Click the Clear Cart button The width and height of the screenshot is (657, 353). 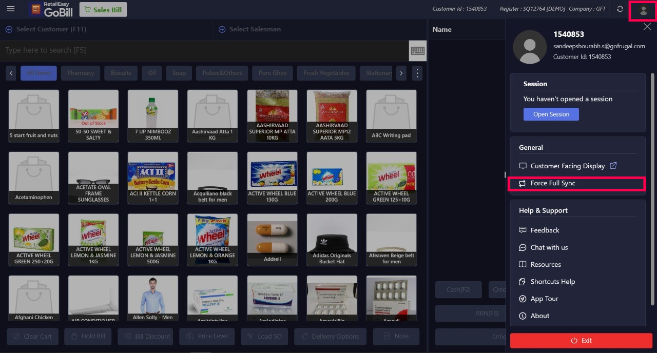tap(33, 337)
